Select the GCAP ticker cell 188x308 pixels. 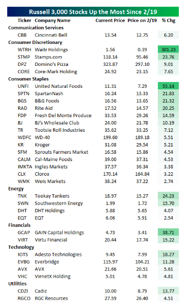click(x=24, y=232)
